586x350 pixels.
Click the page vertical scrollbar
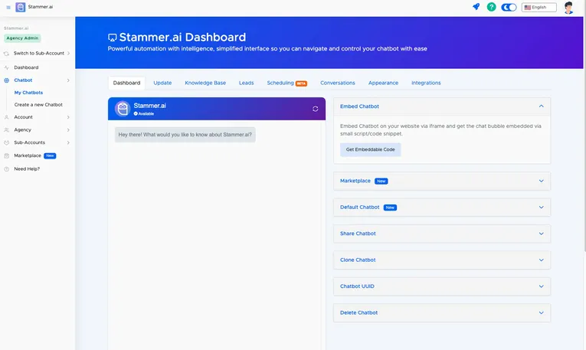[584, 126]
